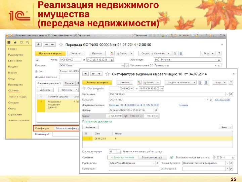Open Производство section in sidebar

coord(15,85)
